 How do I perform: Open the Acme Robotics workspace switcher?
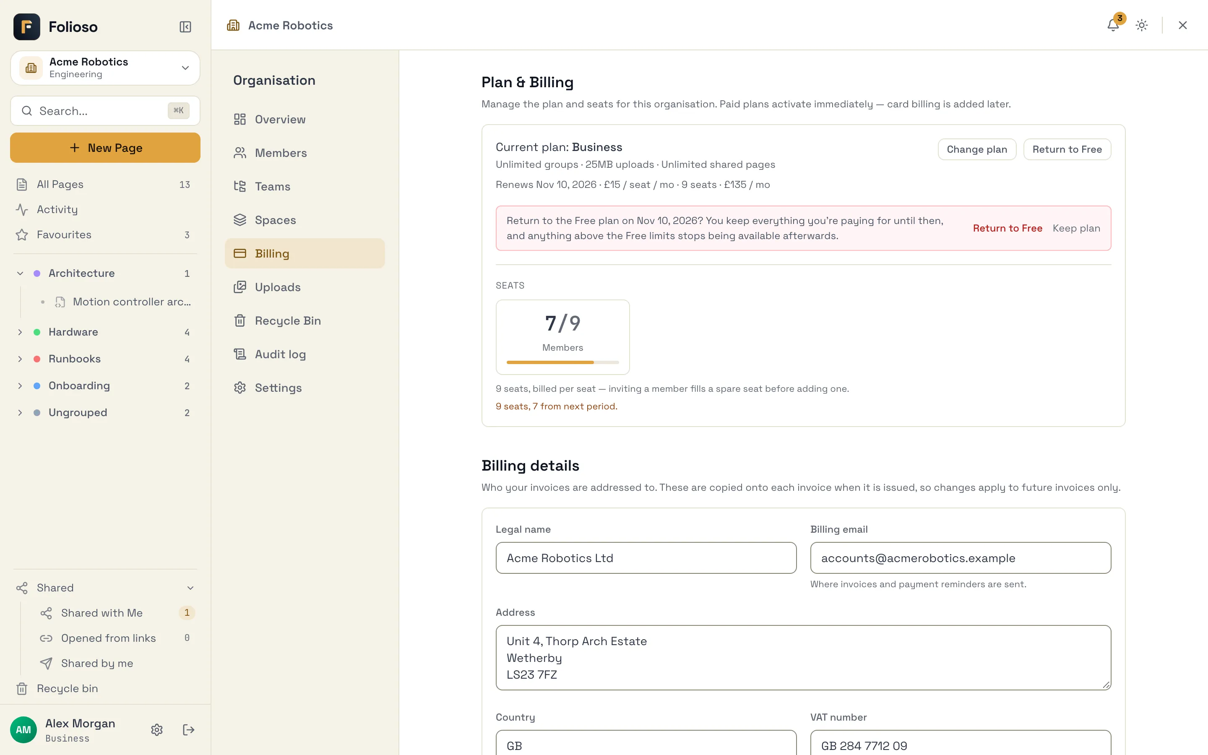coord(105,68)
